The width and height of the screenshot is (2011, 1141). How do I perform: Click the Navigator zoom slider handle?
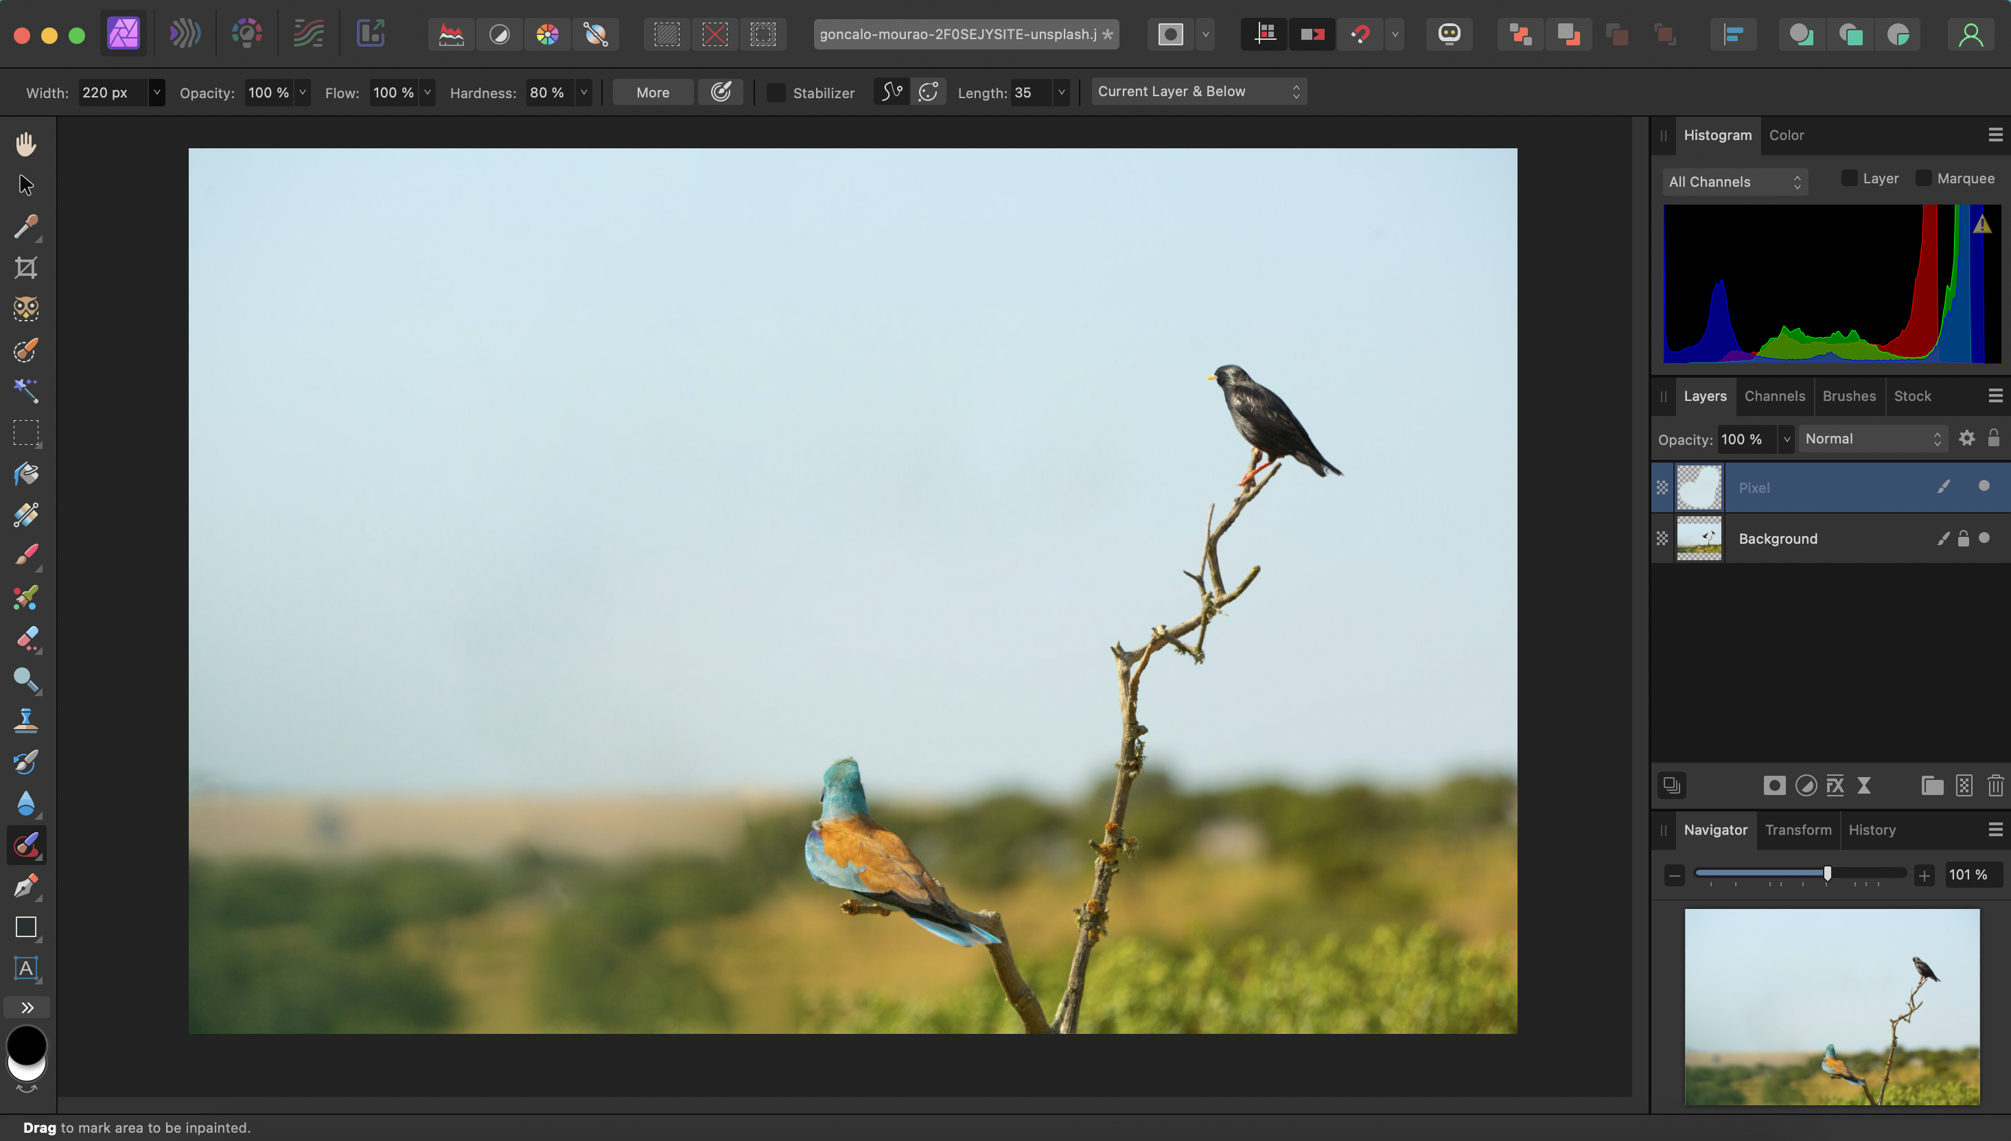(x=1827, y=873)
